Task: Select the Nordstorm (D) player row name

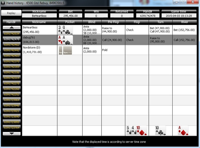Action: (31, 47)
